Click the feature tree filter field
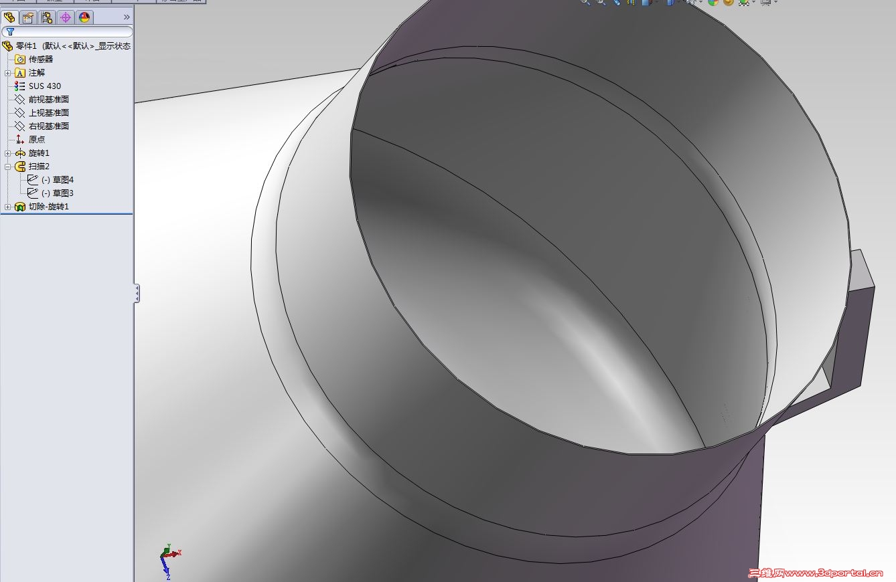The width and height of the screenshot is (896, 582). (67, 31)
